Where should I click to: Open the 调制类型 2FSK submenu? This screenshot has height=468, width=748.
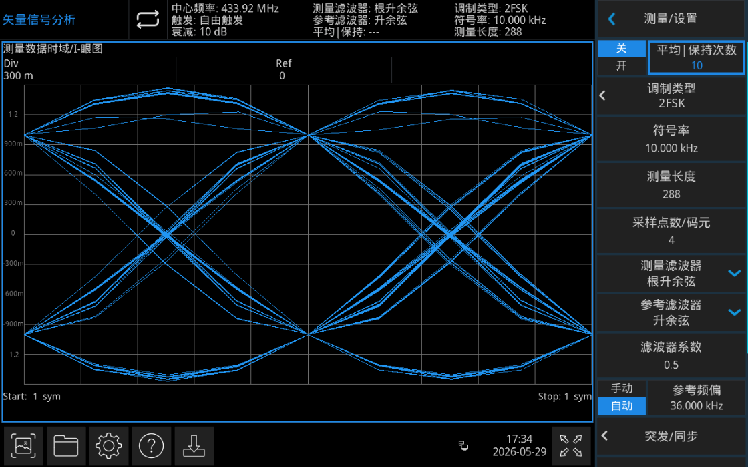pos(671,96)
